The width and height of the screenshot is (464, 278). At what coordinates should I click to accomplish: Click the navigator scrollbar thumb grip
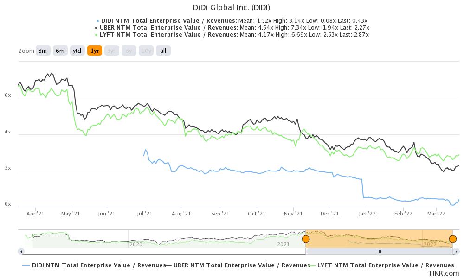pos(379,252)
